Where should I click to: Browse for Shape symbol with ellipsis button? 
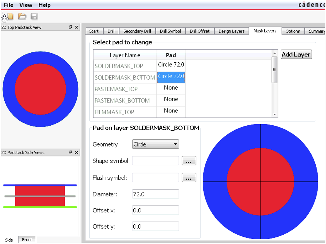(x=189, y=161)
